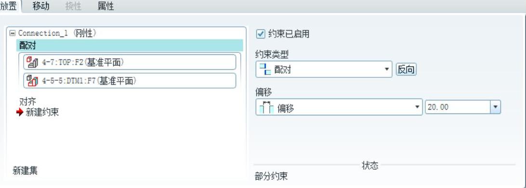The image size is (526, 188).
Task: Toggle the 约束已启用 checkbox
Action: click(x=261, y=34)
